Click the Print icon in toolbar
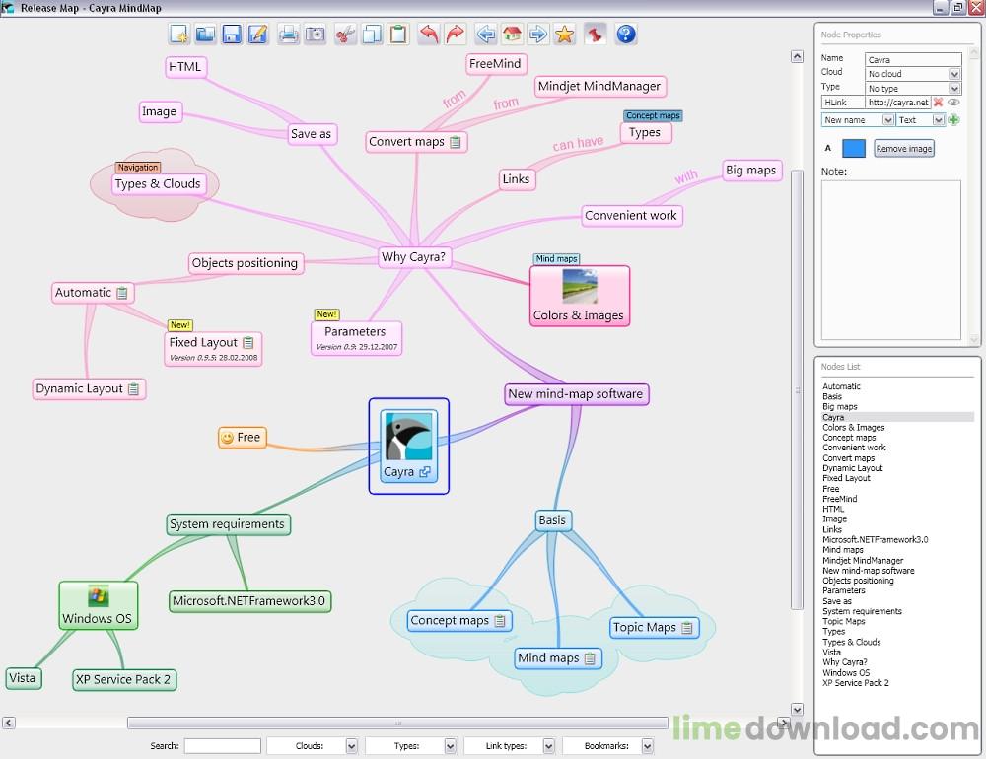The image size is (986, 759). 288,34
